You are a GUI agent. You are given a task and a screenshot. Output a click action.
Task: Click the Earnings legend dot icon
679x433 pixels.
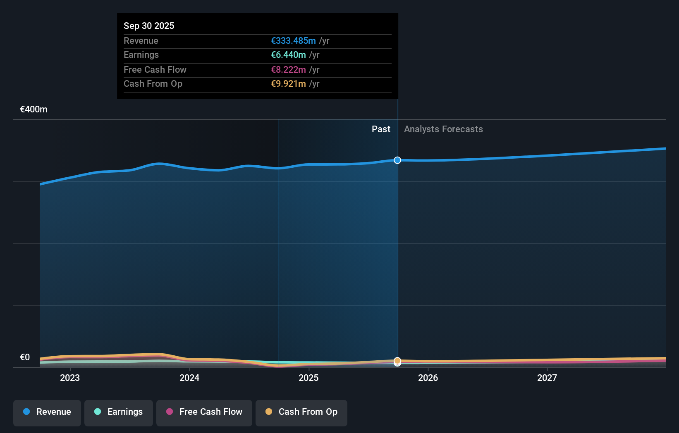coord(98,412)
